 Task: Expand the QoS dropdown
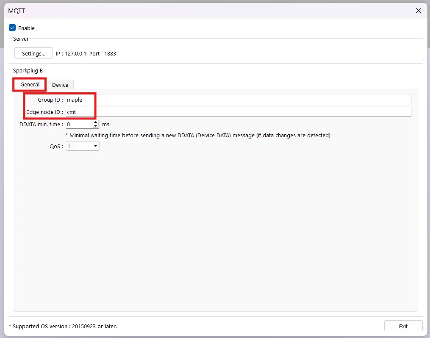83,146
